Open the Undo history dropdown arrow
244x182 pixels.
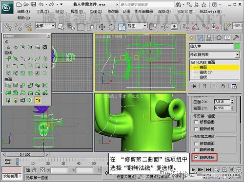tap(46, 5)
